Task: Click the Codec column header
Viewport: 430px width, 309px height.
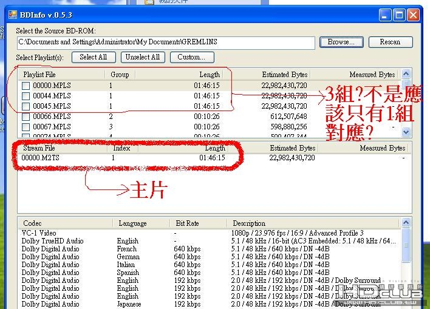Action: click(x=66, y=223)
